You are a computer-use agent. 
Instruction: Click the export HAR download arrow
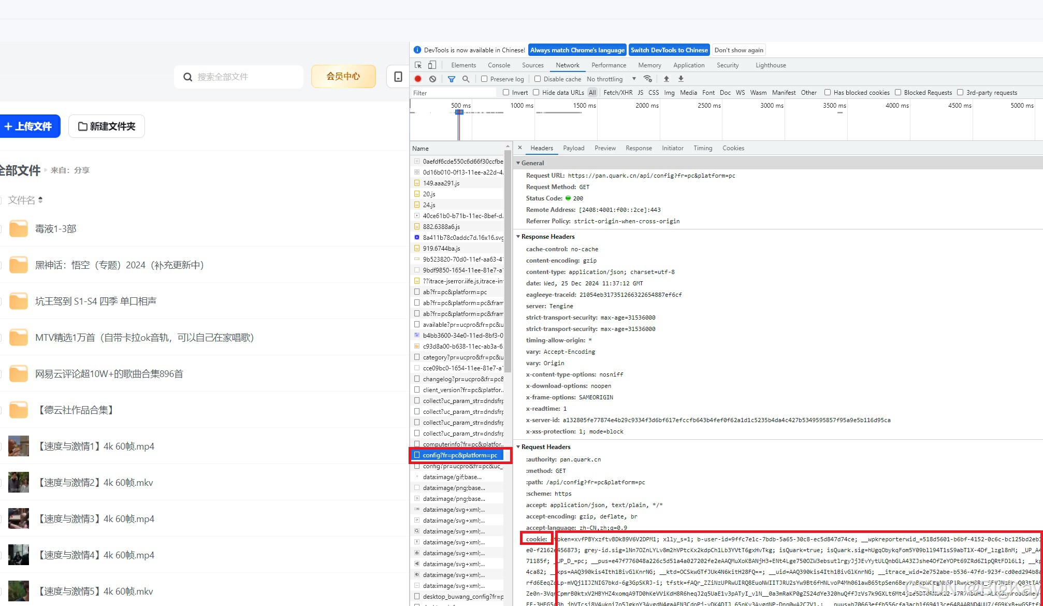[681, 79]
